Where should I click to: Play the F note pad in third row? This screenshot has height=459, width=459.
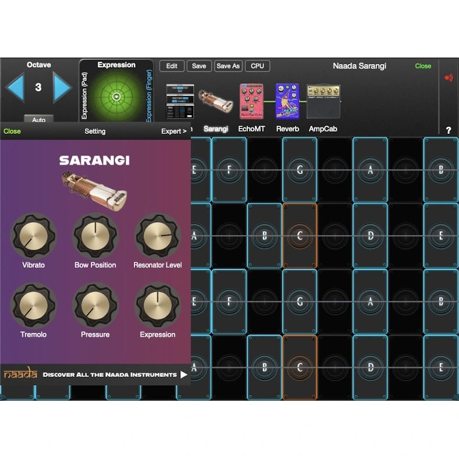coord(229,301)
